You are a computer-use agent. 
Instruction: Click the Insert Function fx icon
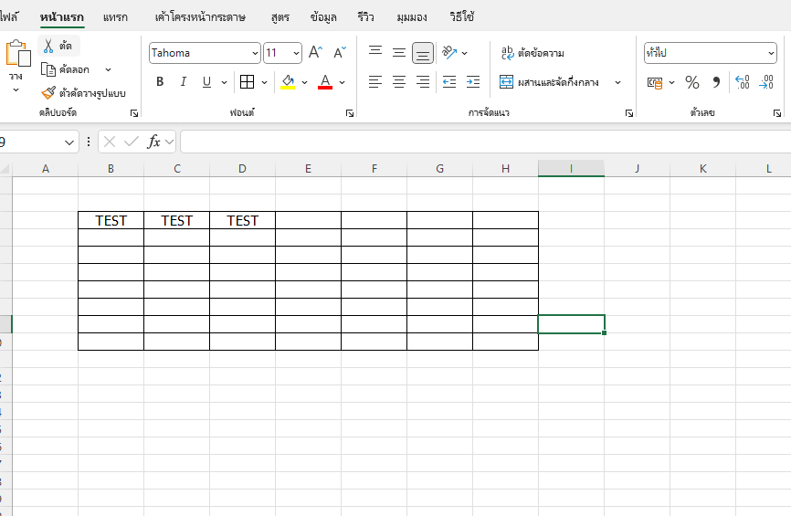[153, 142]
